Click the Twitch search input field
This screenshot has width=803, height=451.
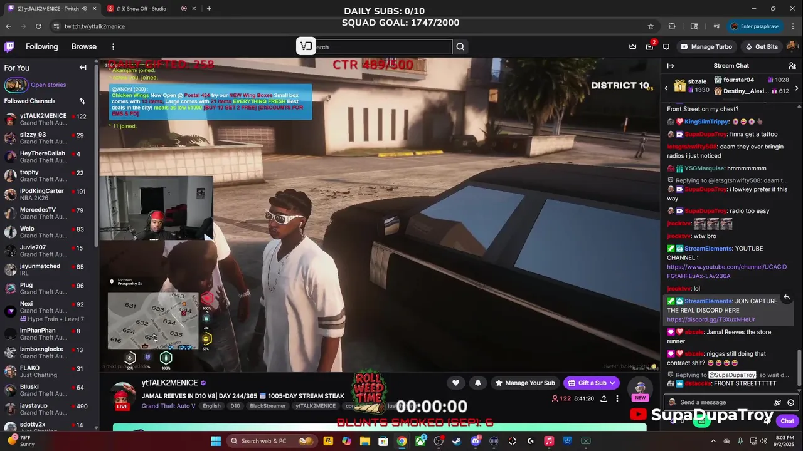383,47
